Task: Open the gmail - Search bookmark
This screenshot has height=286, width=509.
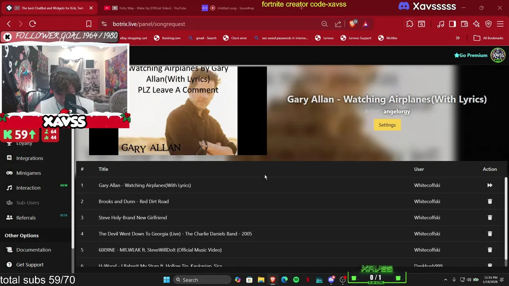Action: tap(202, 38)
